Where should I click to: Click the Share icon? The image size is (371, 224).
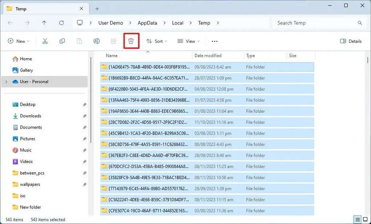[113, 41]
